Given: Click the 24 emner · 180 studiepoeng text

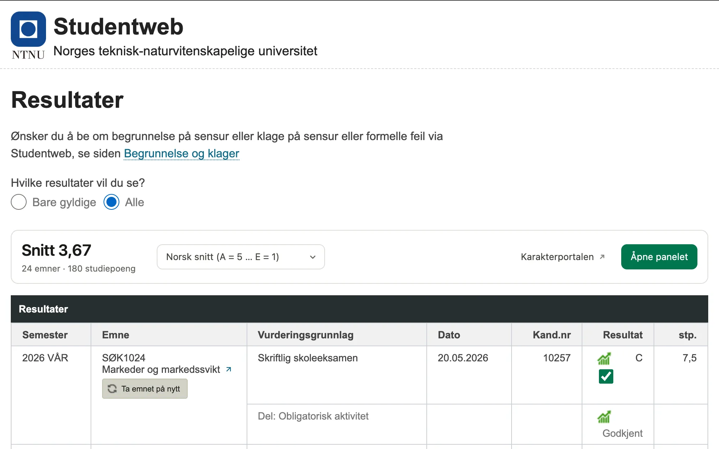Looking at the screenshot, I should pyautogui.click(x=79, y=269).
